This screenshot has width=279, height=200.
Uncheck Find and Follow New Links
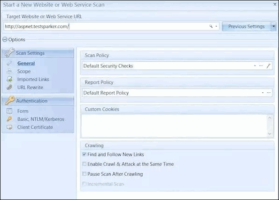tap(85, 154)
